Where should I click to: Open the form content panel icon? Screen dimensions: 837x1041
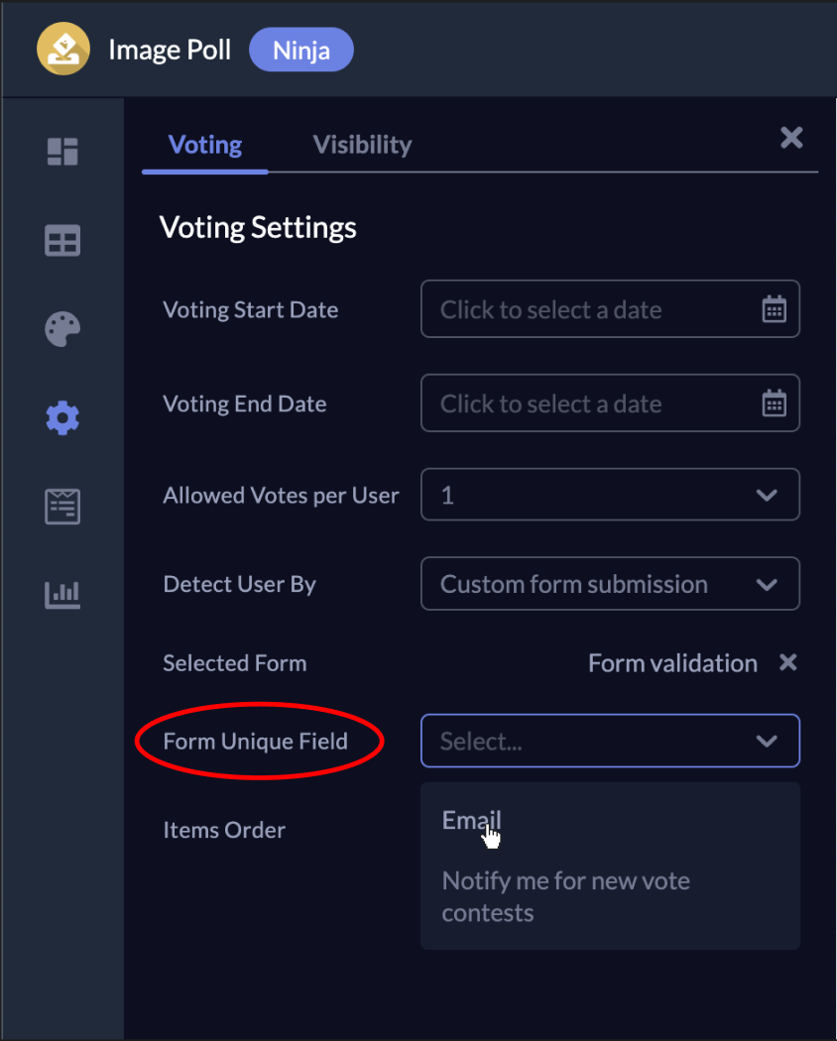(x=61, y=506)
